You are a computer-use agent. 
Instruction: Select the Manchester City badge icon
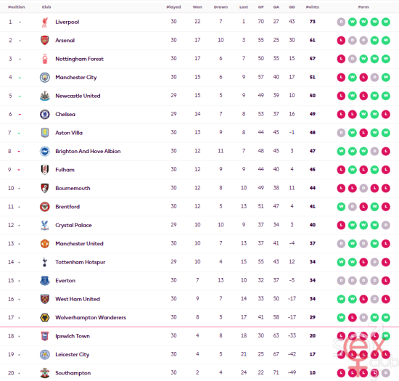[45, 77]
